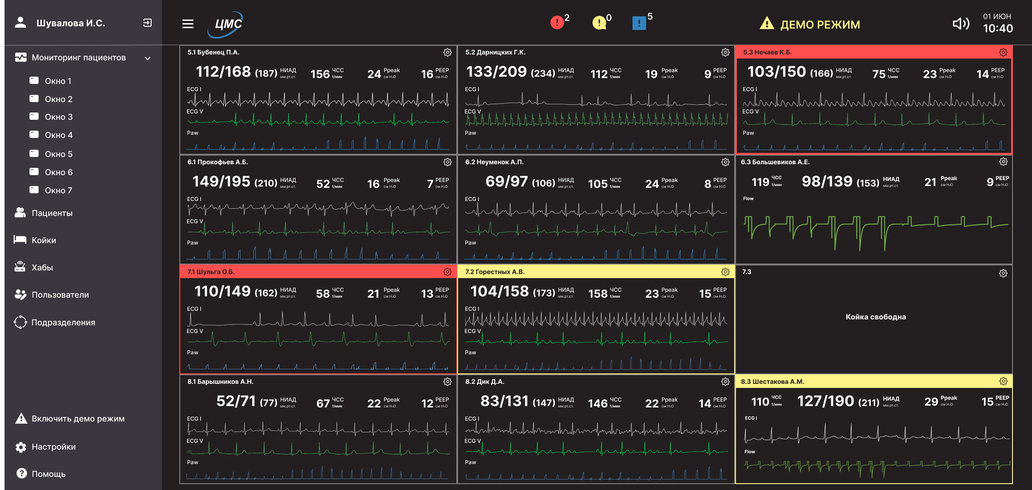The image size is (1032, 490).
Task: Click the blue info notifications indicator
Action: coord(639,23)
